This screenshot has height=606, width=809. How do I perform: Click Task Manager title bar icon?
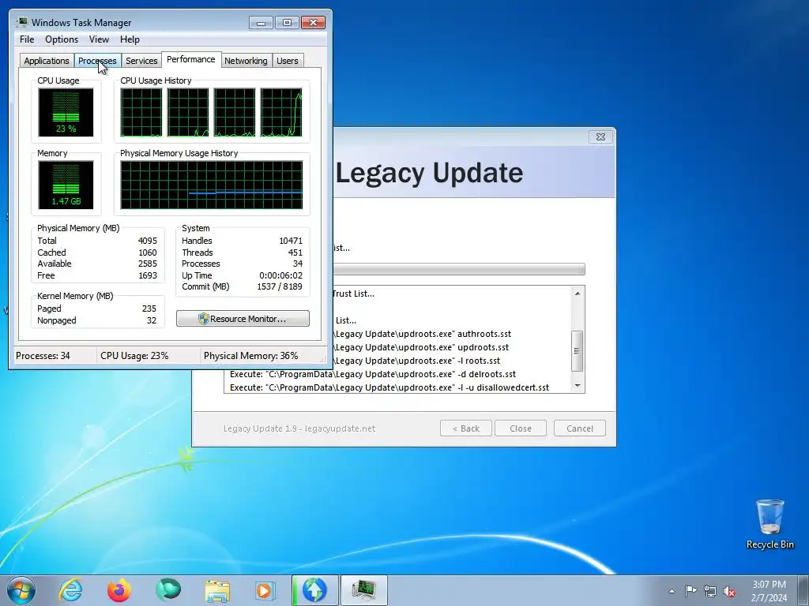click(x=22, y=22)
